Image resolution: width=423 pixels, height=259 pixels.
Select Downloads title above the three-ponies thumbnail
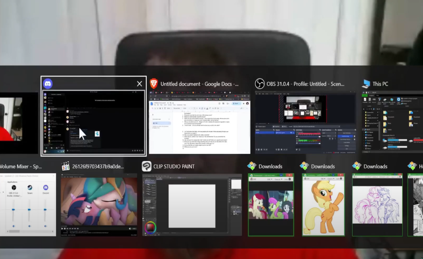[270, 167]
